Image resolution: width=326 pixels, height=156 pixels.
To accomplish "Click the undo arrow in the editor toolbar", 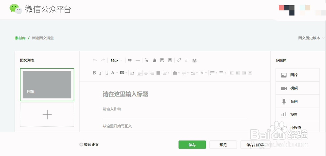I will click(95, 60).
